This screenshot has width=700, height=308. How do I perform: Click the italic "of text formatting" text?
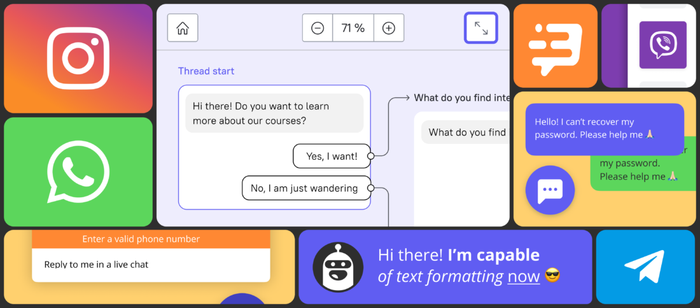coord(440,277)
